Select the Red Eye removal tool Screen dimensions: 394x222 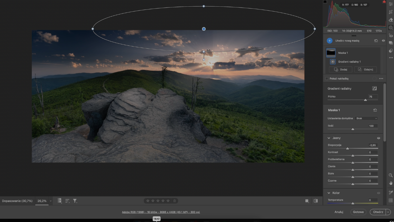click(391, 36)
